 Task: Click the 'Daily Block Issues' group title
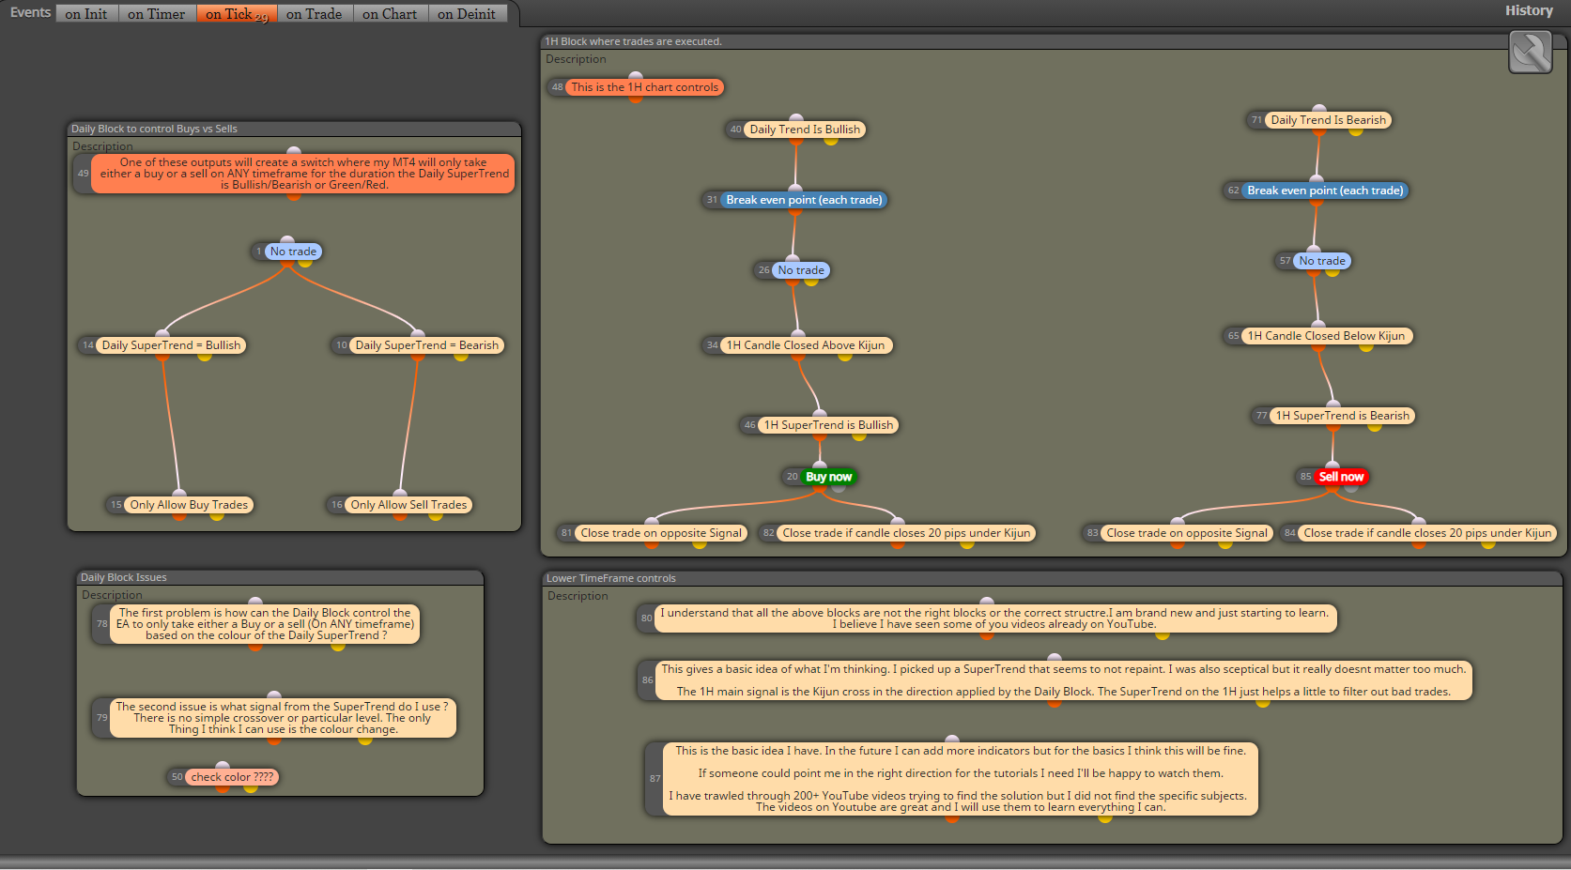point(123,577)
